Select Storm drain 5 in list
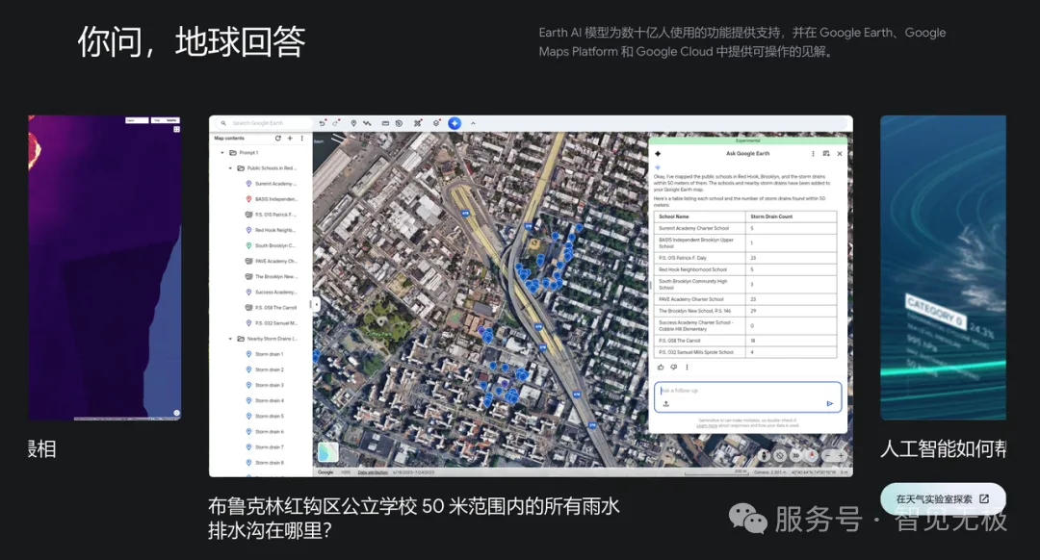The height and width of the screenshot is (560, 1040). click(261, 417)
